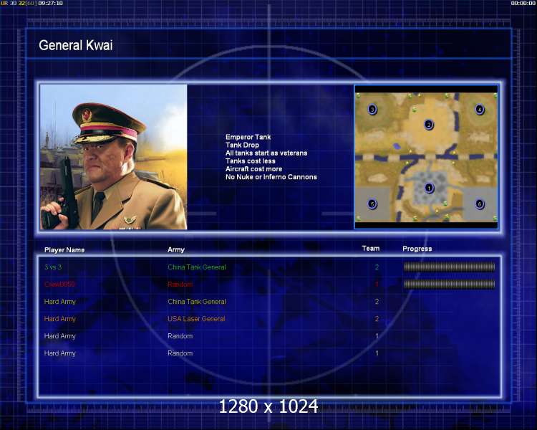Click the "No Nuke or Inferno Cannons" line

[x=271, y=177]
